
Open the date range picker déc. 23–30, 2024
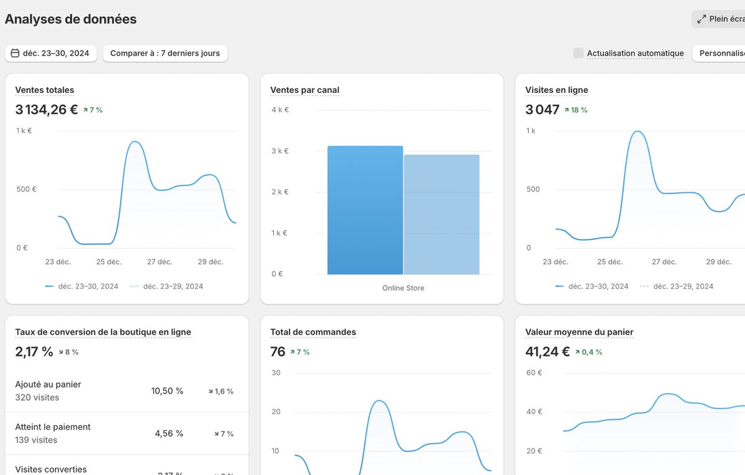tap(51, 53)
